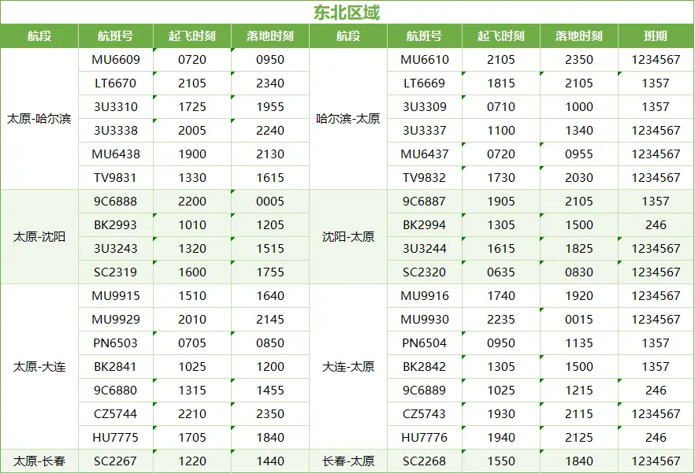Click the 东北区域 title cell
Viewport: 695px width, 474px height.
(x=347, y=12)
